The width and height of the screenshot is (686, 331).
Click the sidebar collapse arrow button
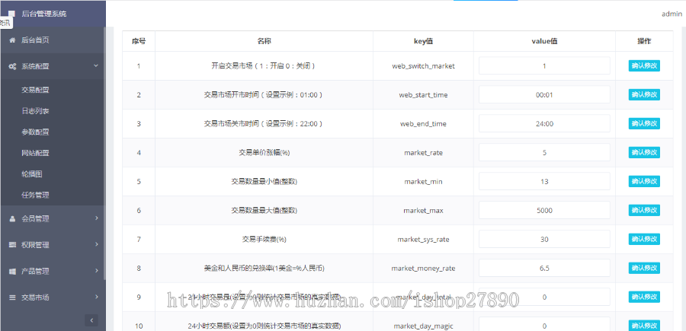pos(91,320)
